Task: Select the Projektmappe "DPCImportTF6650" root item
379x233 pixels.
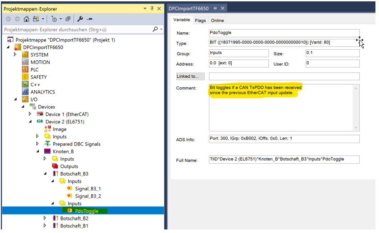Action: tap(65, 40)
